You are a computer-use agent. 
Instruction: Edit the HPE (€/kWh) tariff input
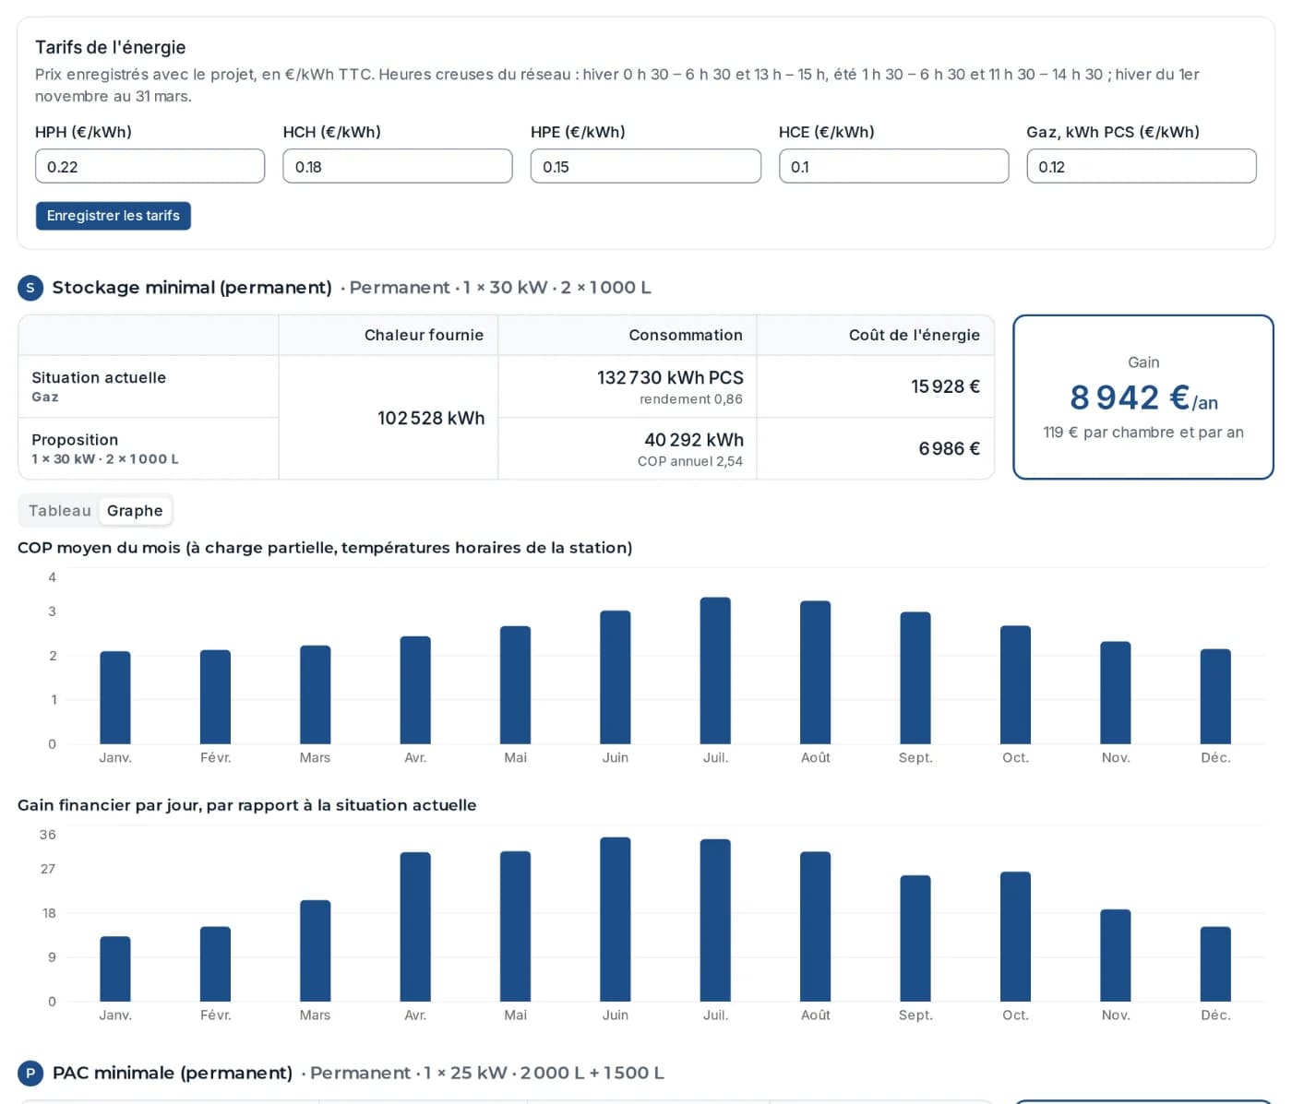click(646, 166)
